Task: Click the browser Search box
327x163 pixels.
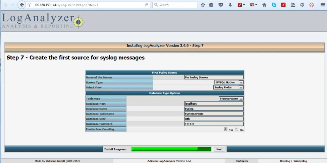Action: coord(175,5)
